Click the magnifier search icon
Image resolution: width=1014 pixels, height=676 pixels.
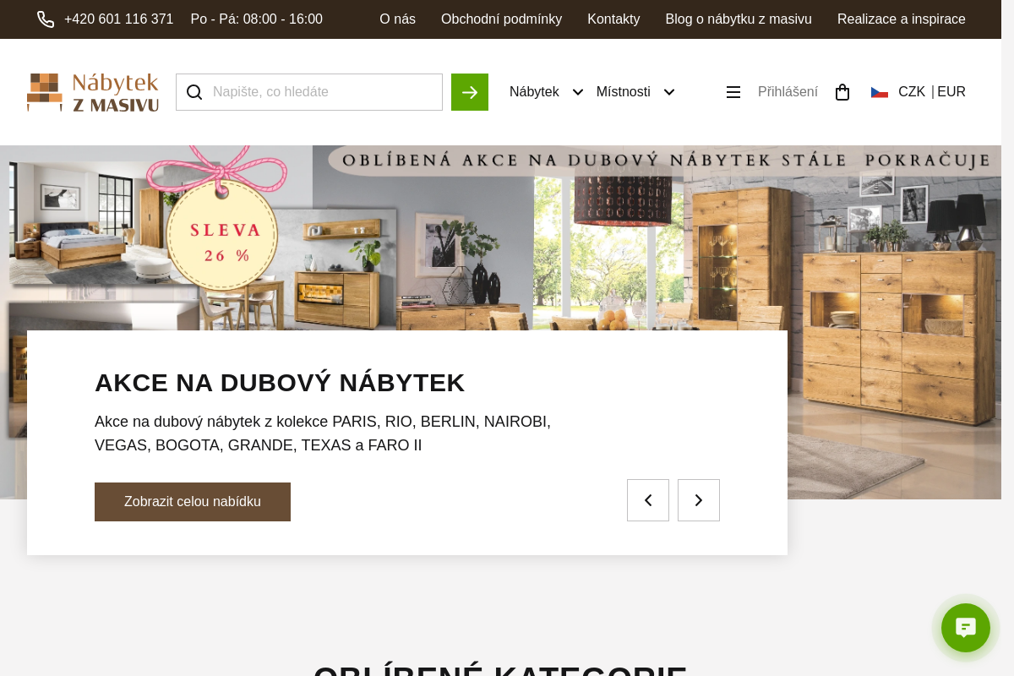194,92
